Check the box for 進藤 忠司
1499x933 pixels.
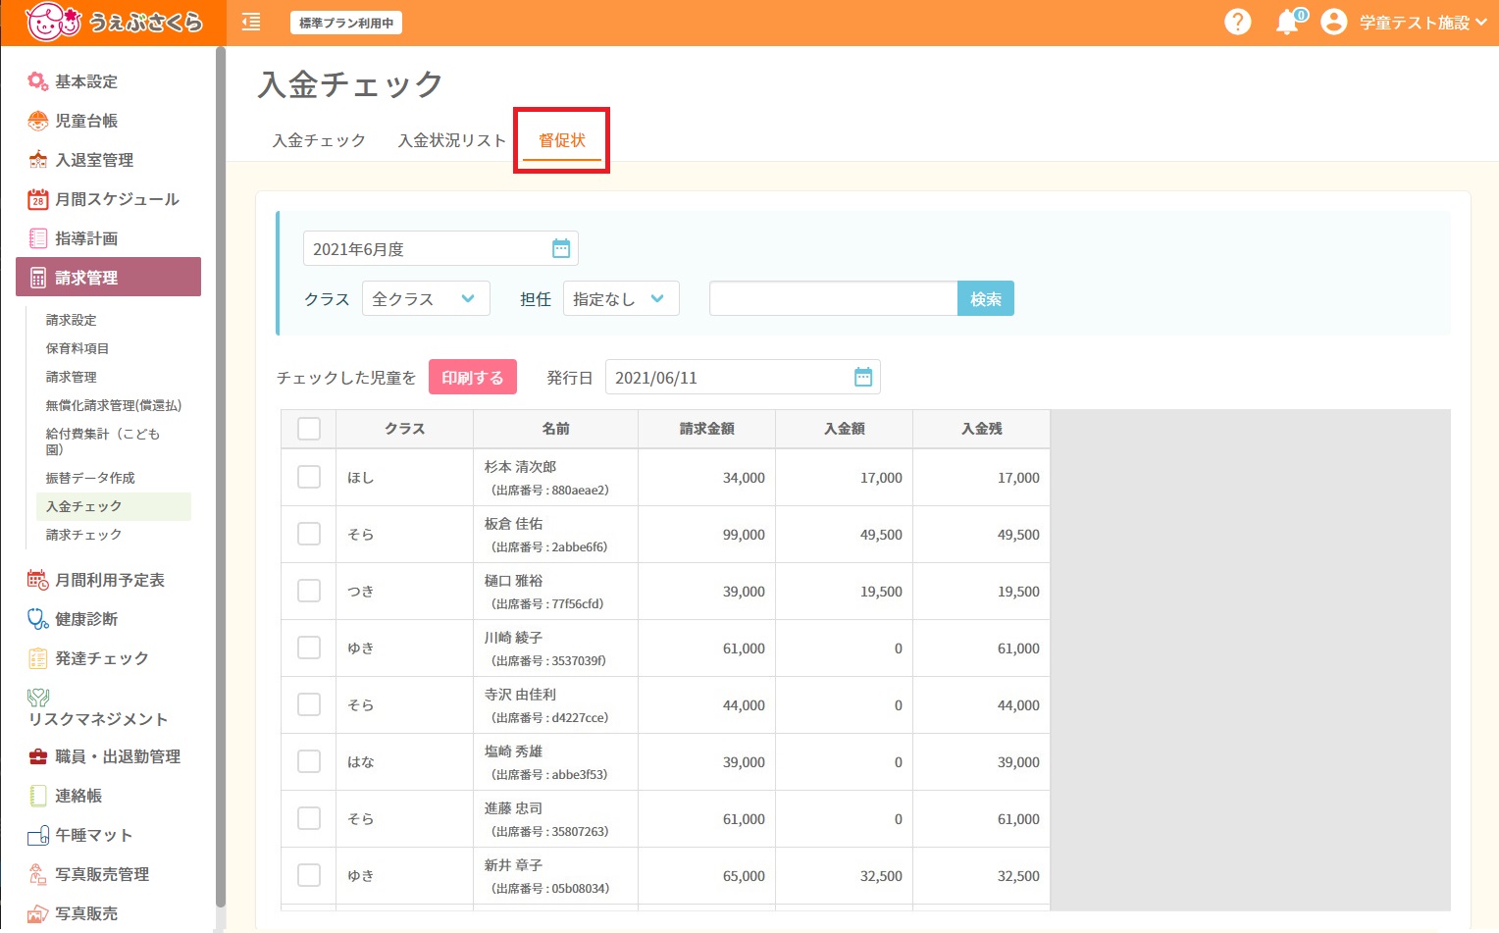309,818
